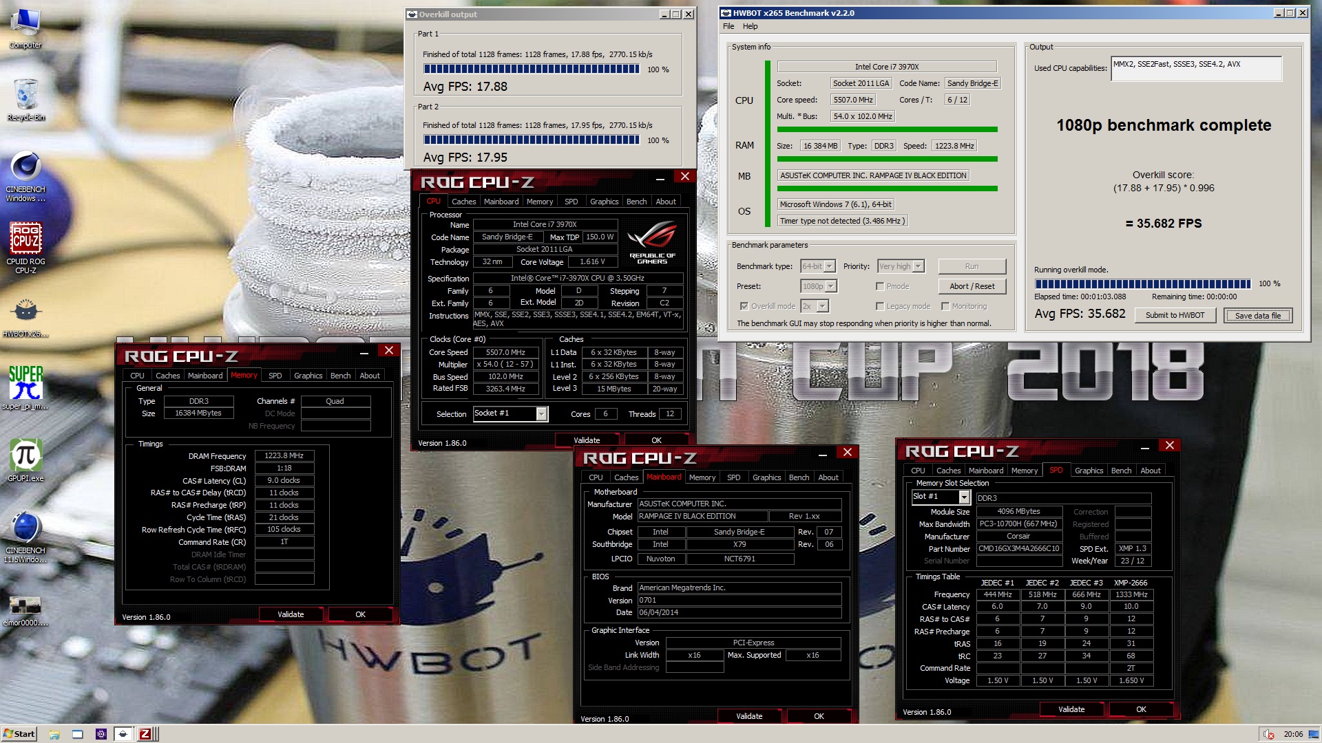Click the Used CPU capabilities text box

tap(1196, 69)
